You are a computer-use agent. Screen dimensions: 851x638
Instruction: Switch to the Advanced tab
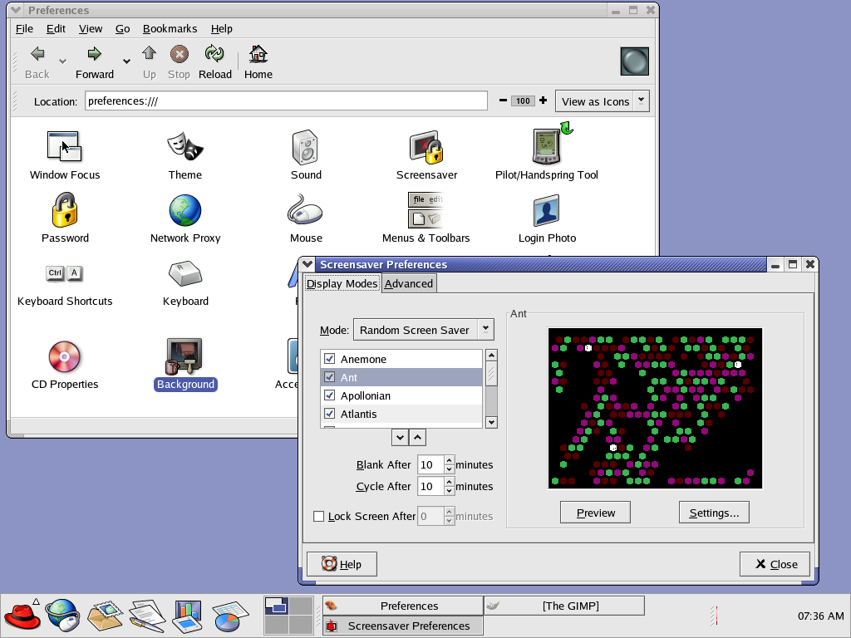click(409, 284)
